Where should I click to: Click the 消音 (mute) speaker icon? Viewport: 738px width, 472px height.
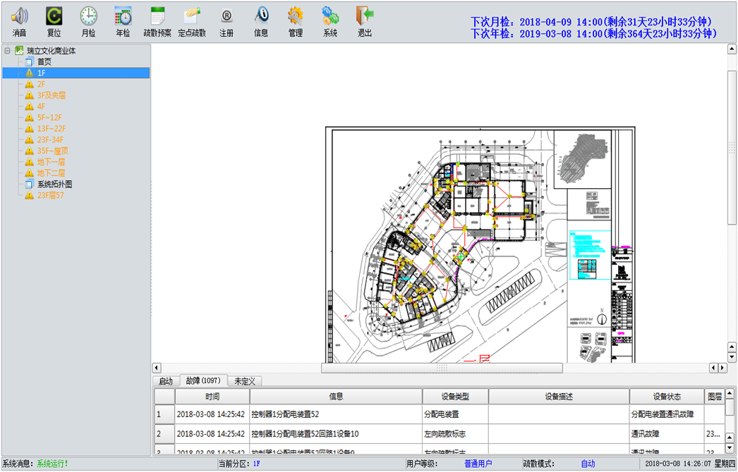click(19, 16)
